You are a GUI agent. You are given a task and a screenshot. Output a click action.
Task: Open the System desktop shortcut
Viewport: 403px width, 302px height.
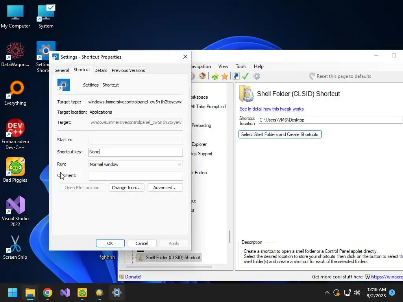pyautogui.click(x=46, y=16)
